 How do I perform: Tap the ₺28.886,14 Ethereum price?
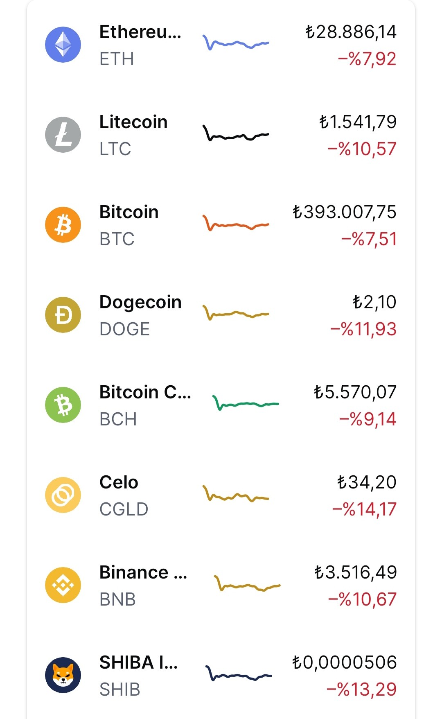click(351, 32)
